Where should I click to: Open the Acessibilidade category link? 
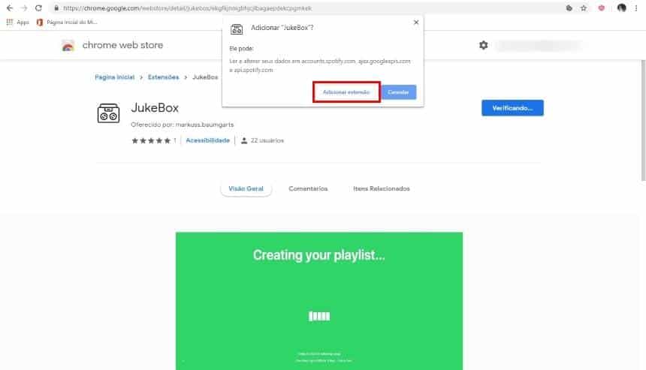[207, 140]
